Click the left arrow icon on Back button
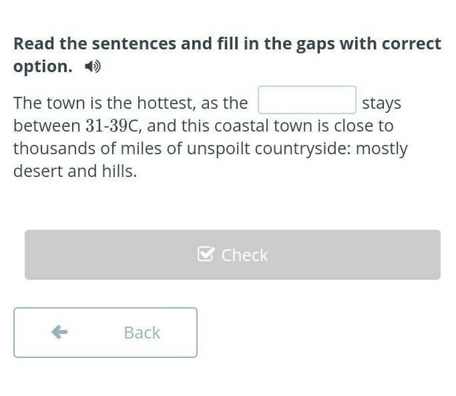This screenshot has width=456, height=396. [59, 332]
